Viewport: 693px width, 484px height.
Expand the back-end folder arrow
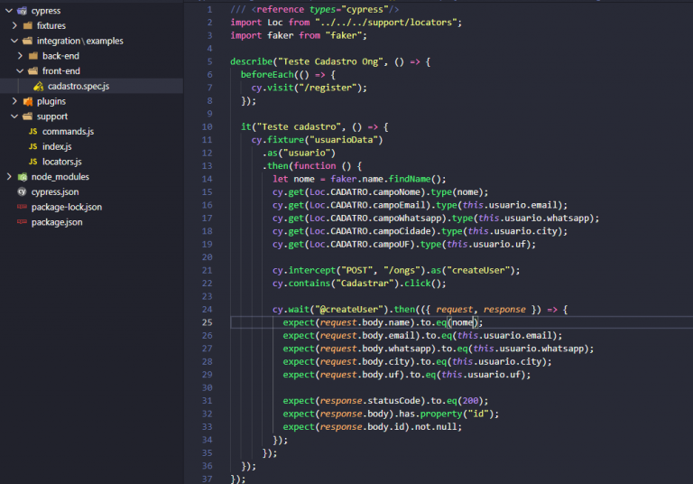click(x=20, y=56)
